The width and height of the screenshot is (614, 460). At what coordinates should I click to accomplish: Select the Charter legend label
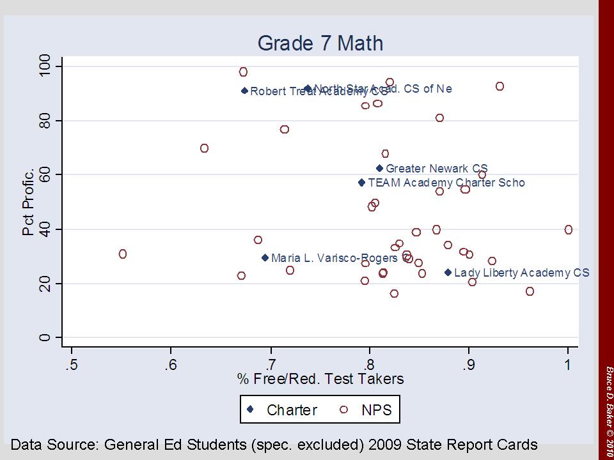(x=292, y=410)
